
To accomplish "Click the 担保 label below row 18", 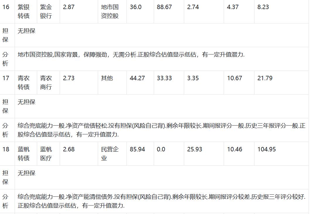I will pyautogui.click(x=5, y=177).
